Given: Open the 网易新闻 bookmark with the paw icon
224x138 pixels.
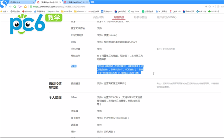Looking at the screenshot, I should click(40, 12).
